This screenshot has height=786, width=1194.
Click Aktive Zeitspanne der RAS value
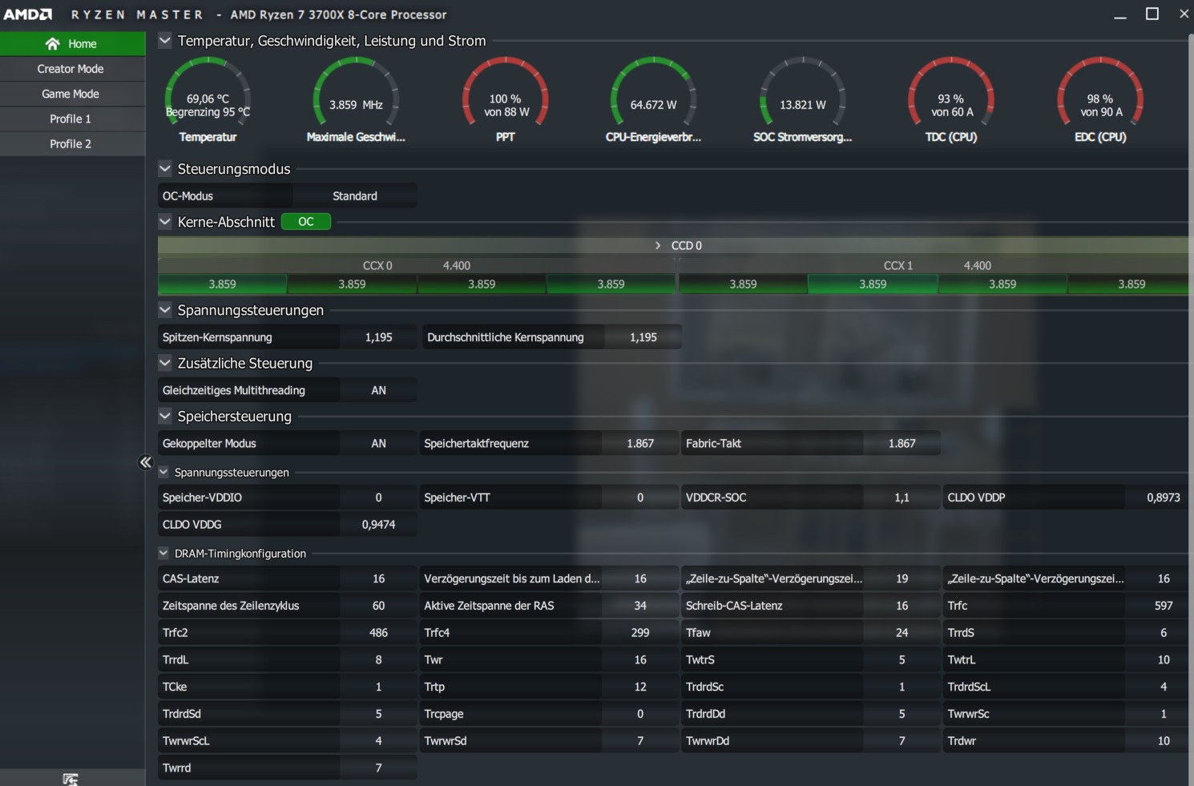(640, 606)
